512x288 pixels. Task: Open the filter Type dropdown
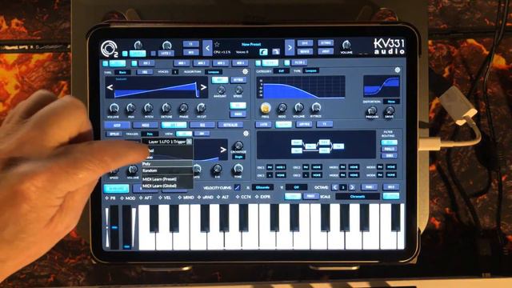(311, 70)
